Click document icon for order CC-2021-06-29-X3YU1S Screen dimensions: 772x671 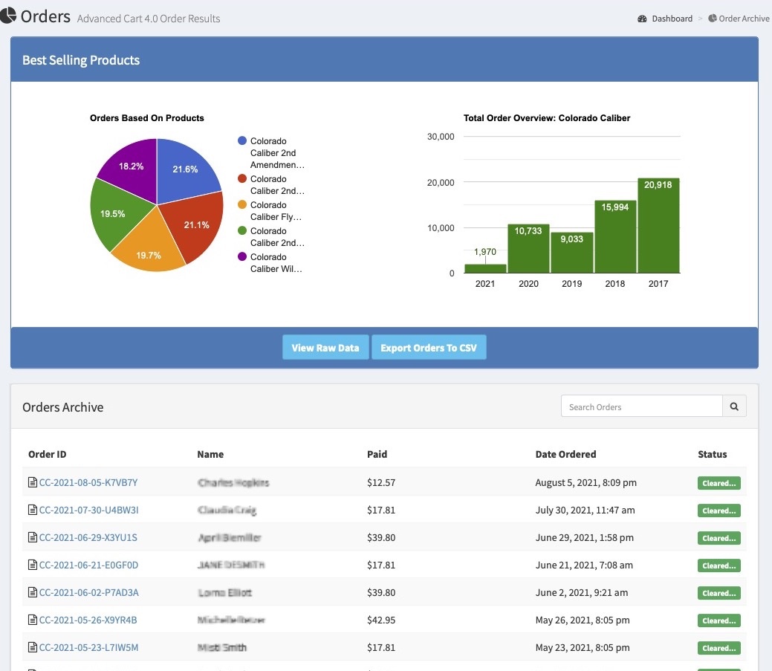33,537
